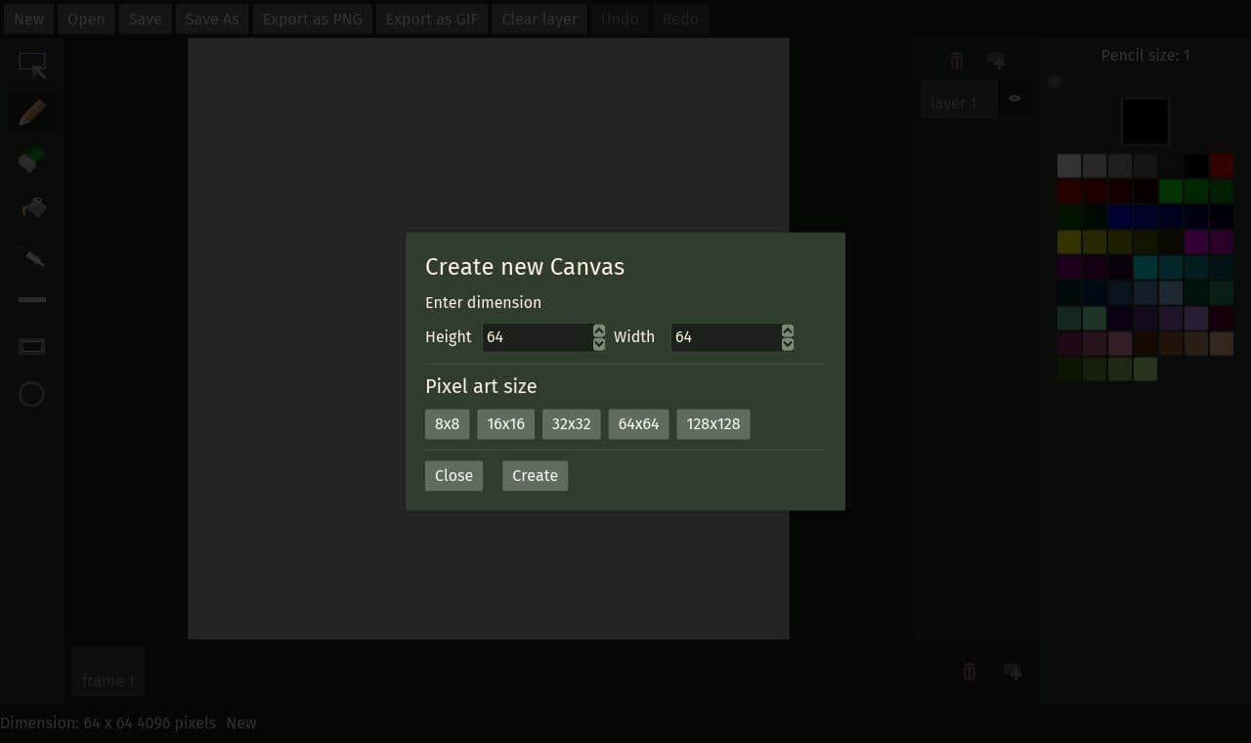1251x743 pixels.
Task: Choose Save As in the top bar
Action: [x=212, y=19]
